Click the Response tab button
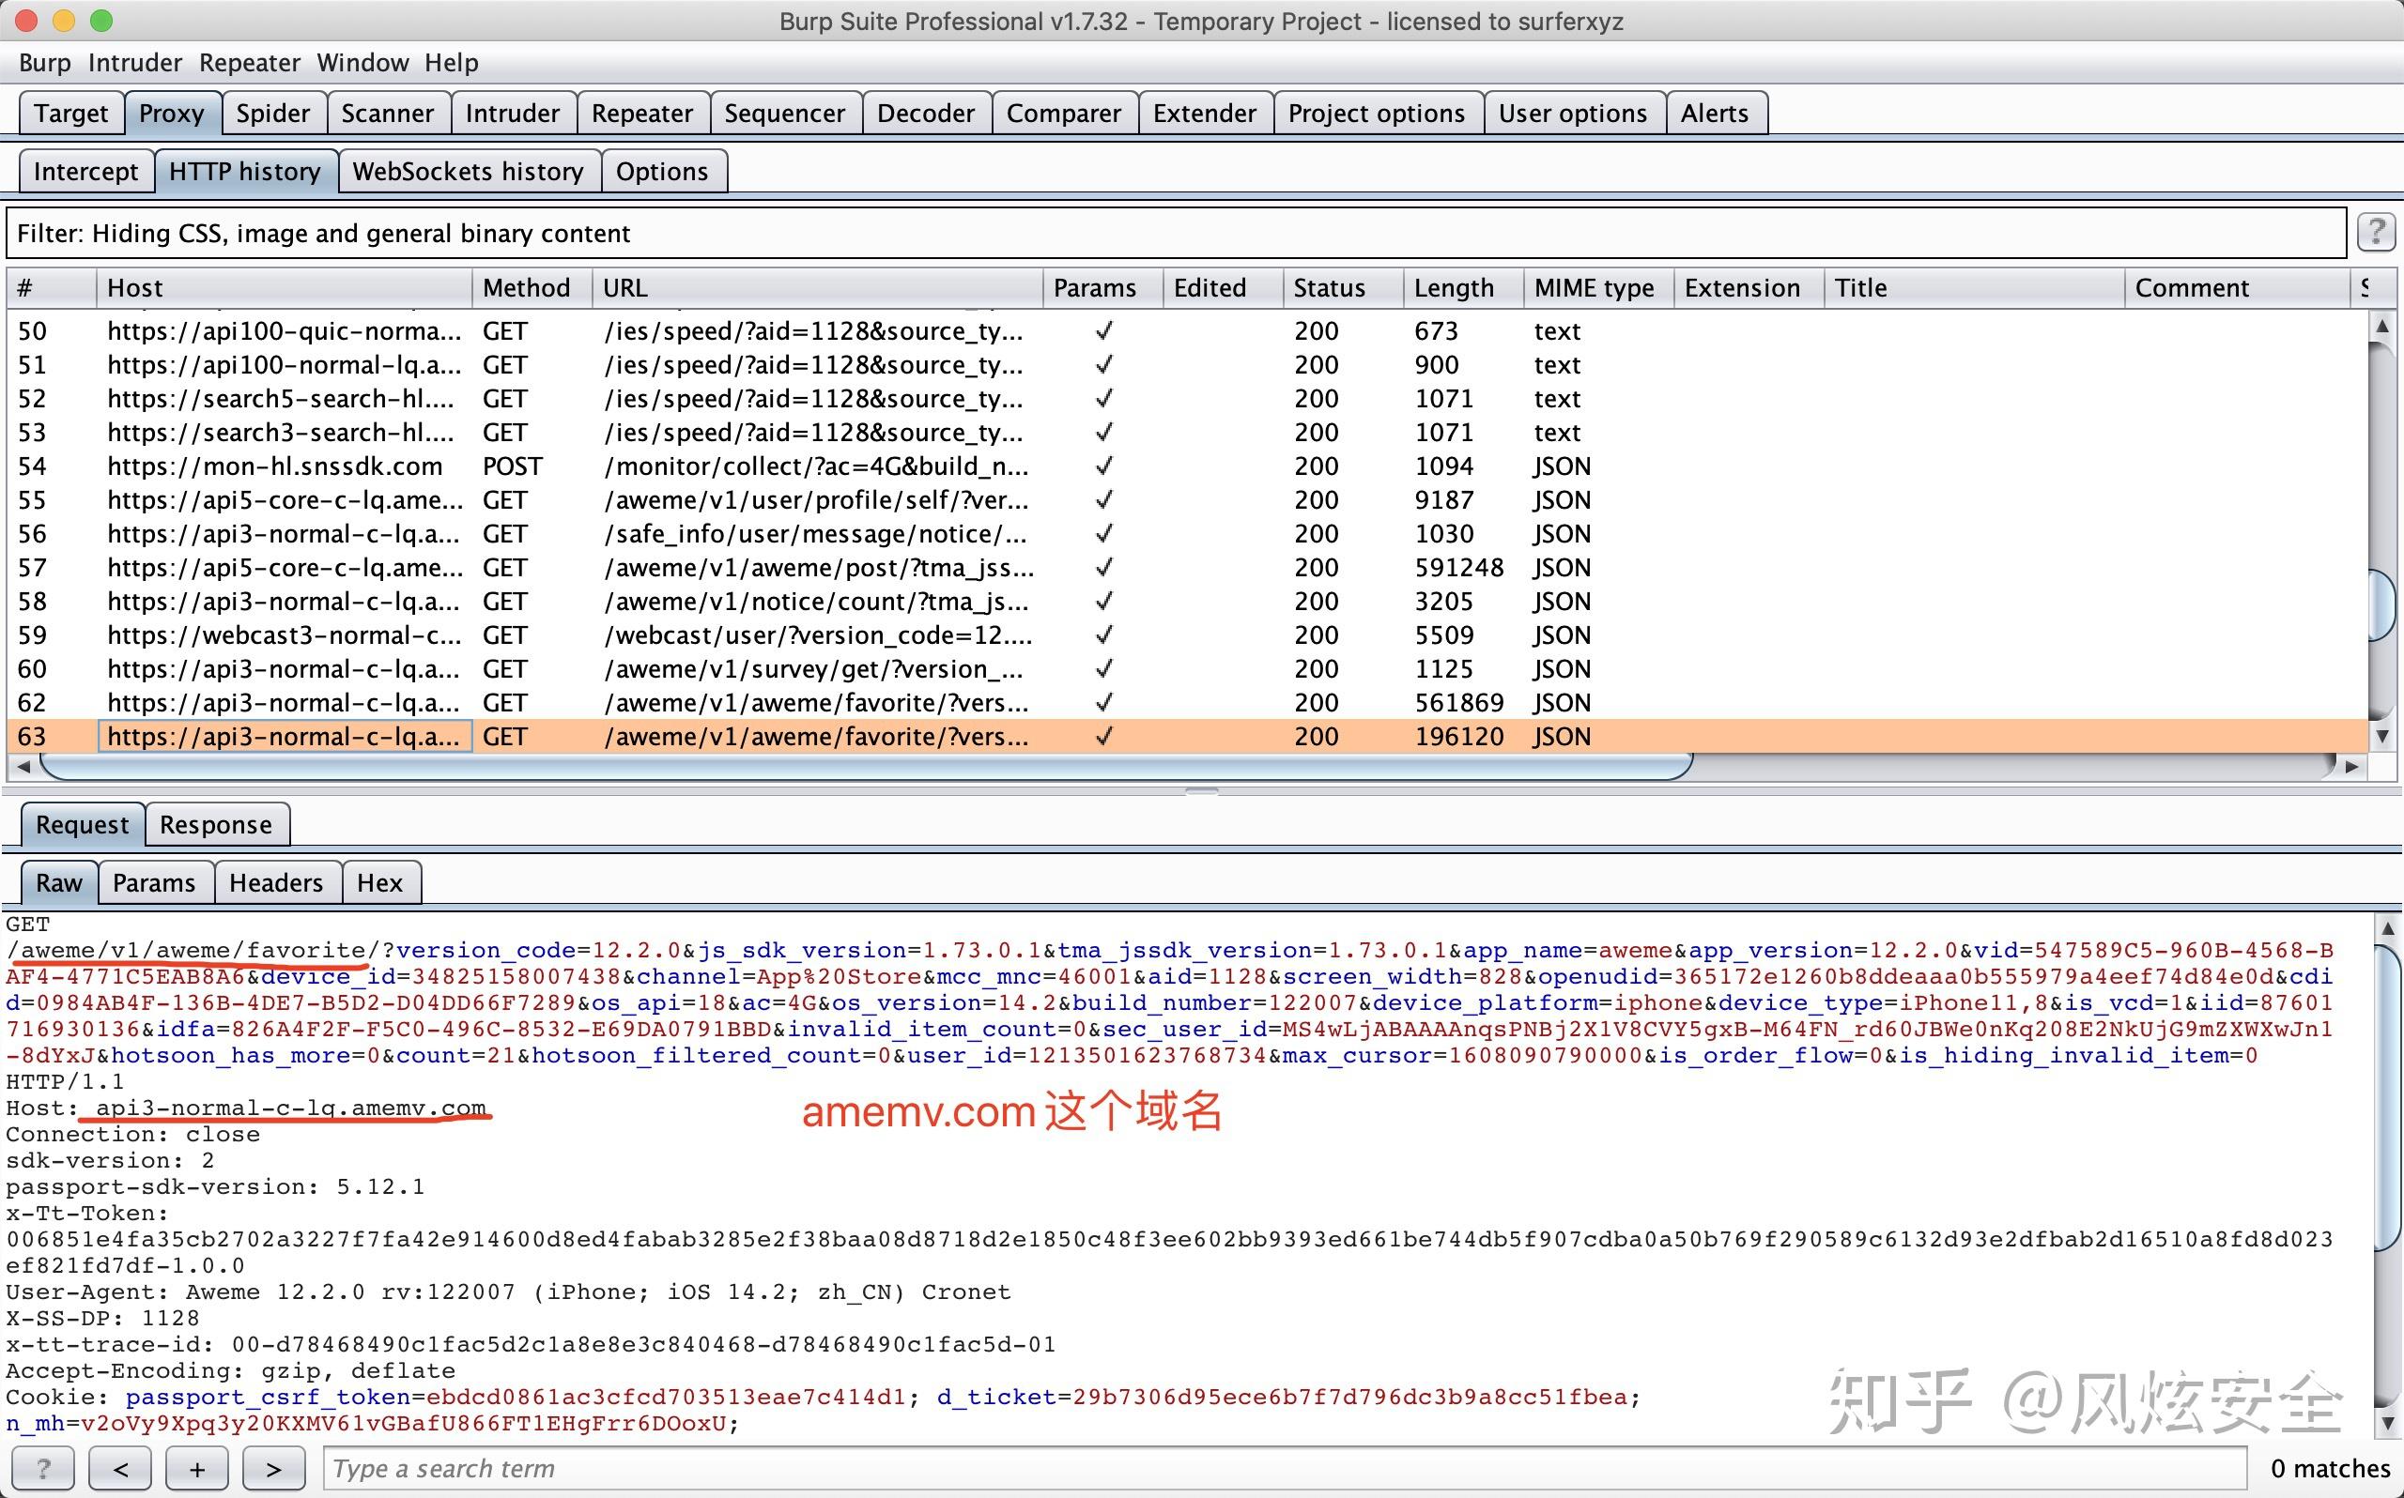 [214, 823]
